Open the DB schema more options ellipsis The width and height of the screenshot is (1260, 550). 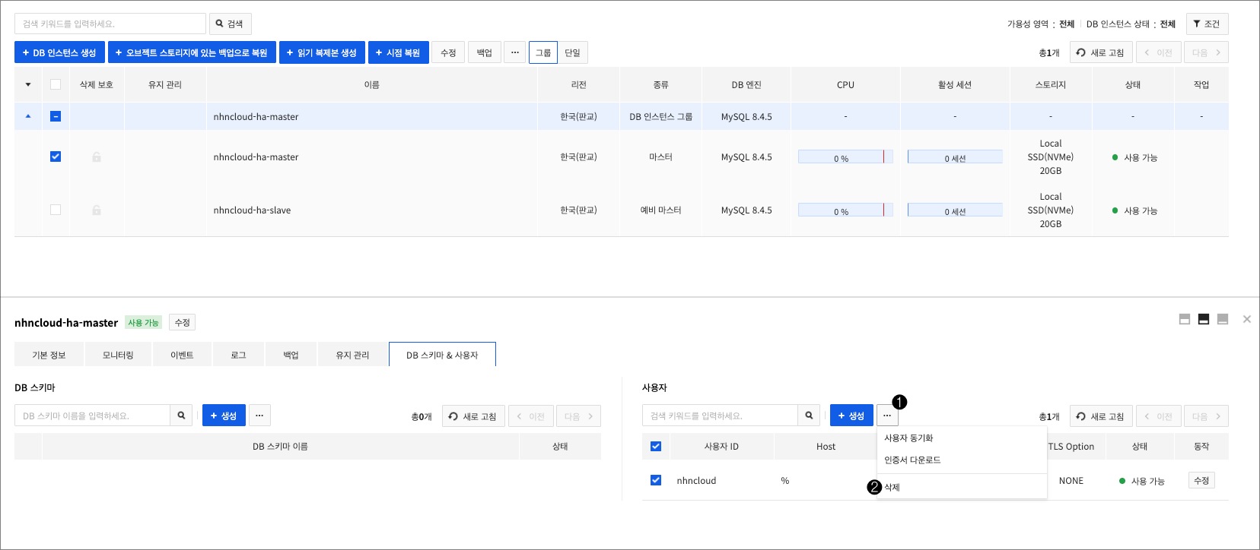pos(259,416)
